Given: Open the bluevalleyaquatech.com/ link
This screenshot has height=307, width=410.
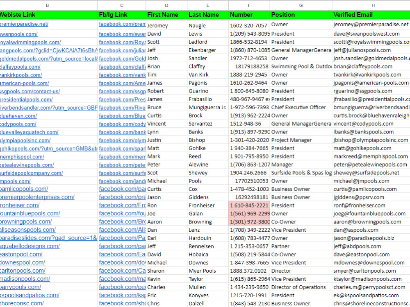Looking at the screenshot, I should pos(29,132).
